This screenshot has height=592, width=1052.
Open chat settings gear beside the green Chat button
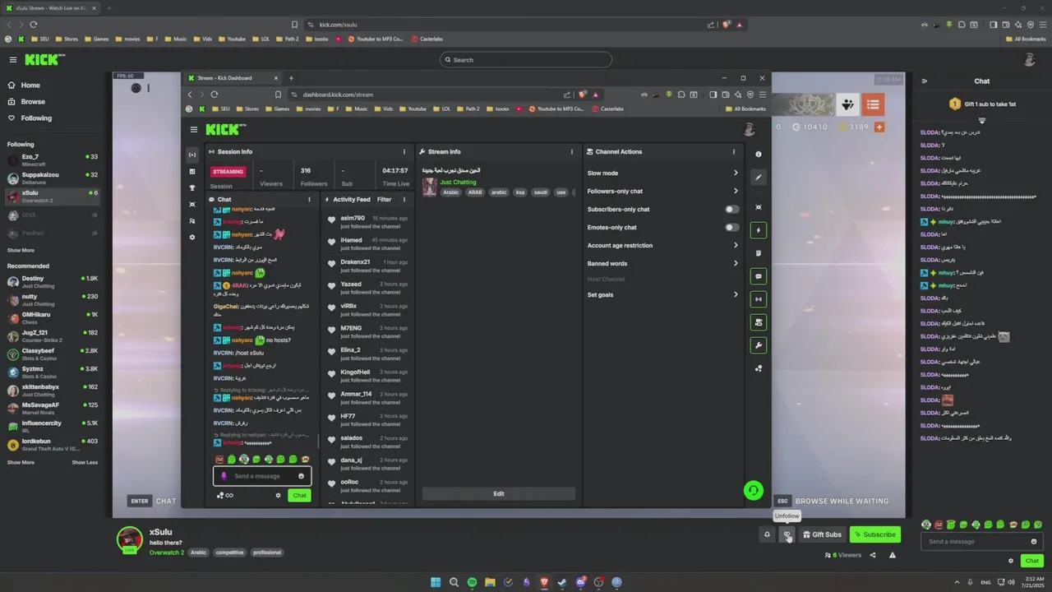pos(1011,561)
